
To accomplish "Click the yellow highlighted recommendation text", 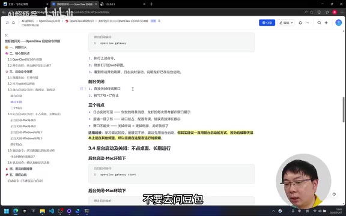I will 171,136.
